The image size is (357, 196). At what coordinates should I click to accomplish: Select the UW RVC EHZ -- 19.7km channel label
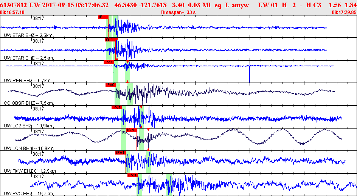tap(28, 193)
